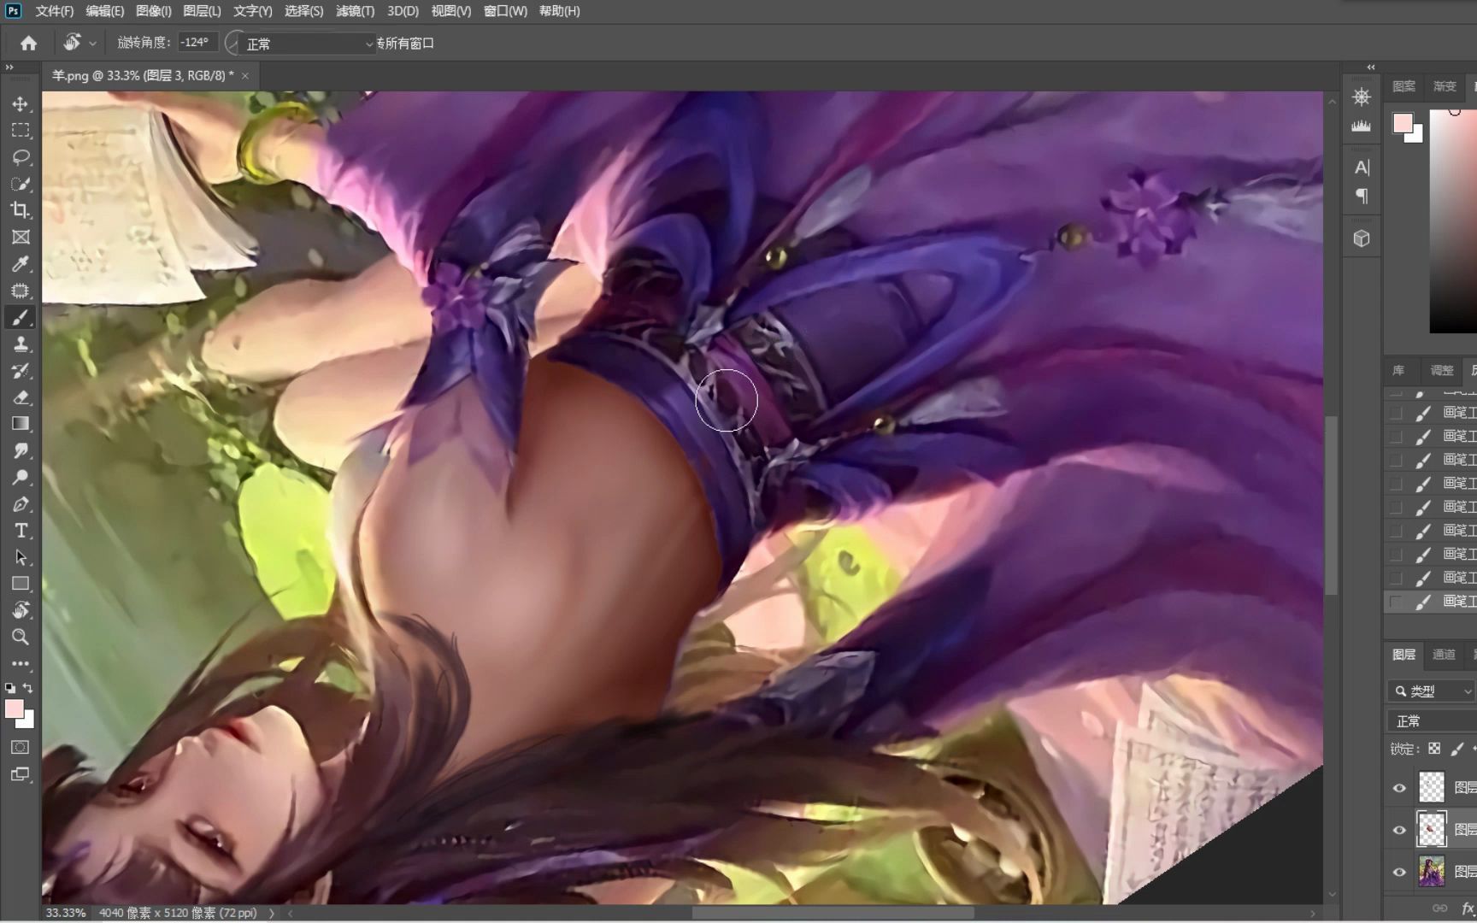Screen dimensions: 1477x923
Task: Open the 类型 layer filter dropdown
Action: click(x=1432, y=691)
